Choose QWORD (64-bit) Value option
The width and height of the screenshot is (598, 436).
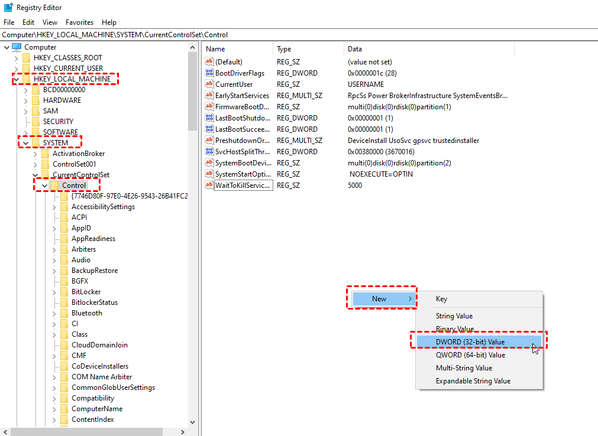point(479,355)
